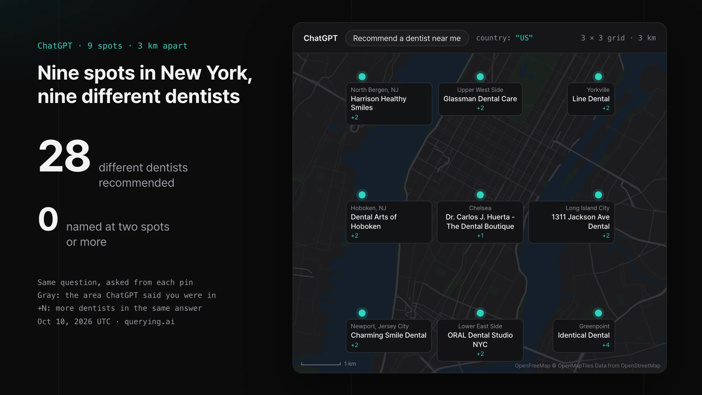Click the map pin above Yorkville card
Screen dimensions: 702x395
[x=598, y=77]
